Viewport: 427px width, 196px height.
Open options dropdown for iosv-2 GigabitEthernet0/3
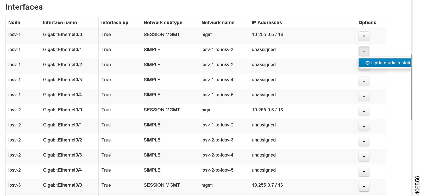364,157
